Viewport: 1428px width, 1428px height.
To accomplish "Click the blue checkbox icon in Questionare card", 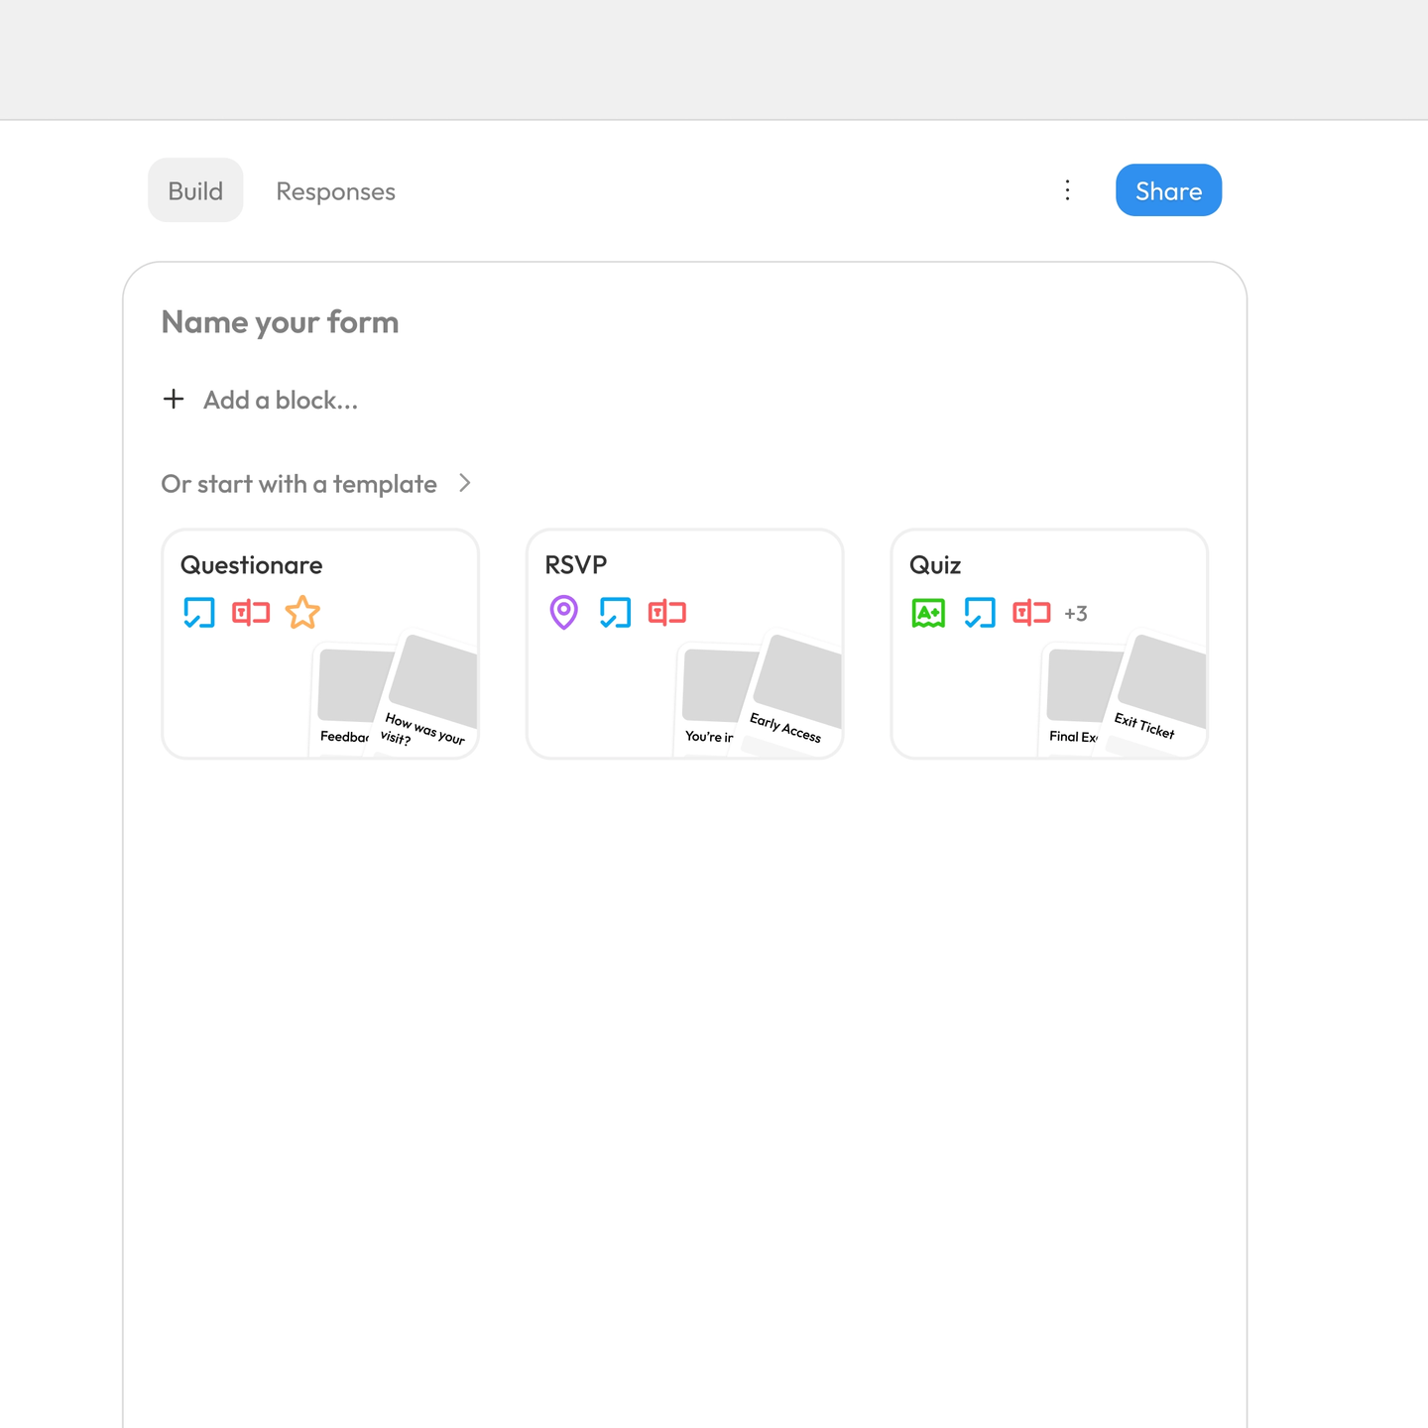I will click(199, 613).
